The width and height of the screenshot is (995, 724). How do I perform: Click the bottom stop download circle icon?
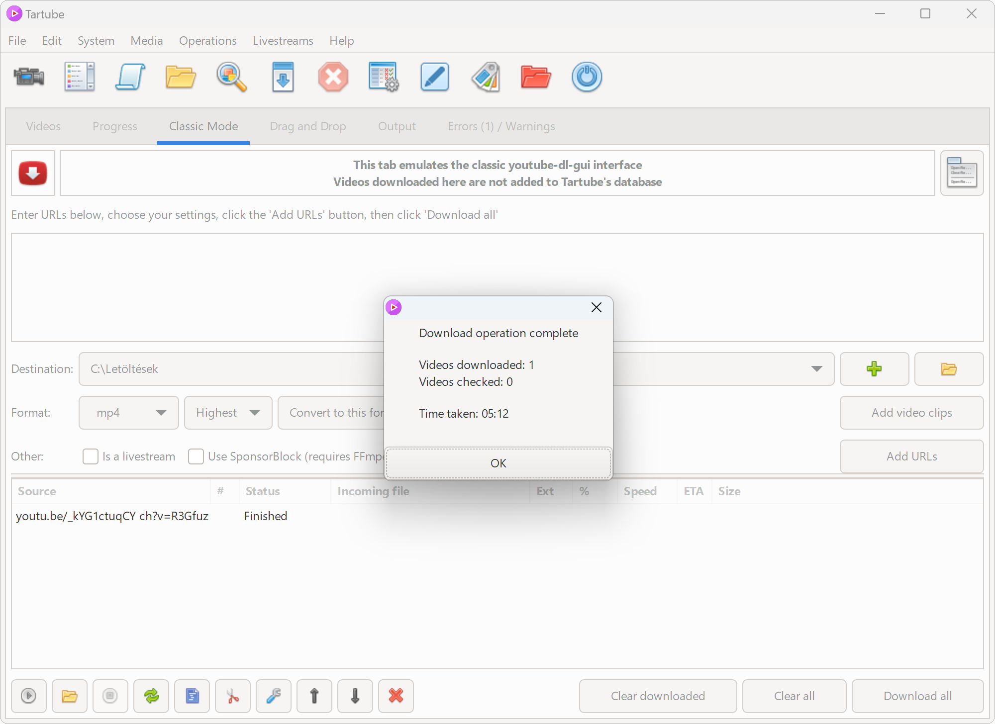110,696
